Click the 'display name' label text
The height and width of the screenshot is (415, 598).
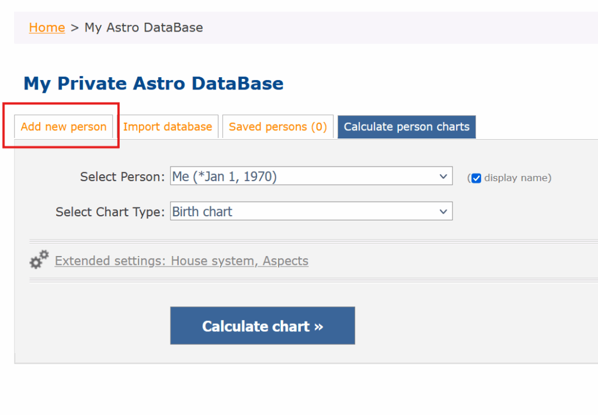[516, 178]
